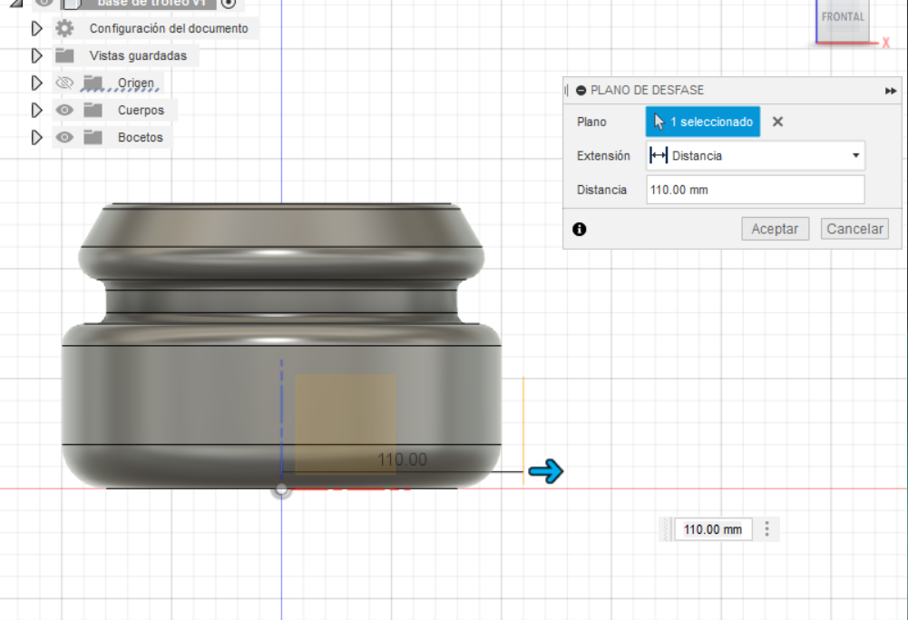
Task: Expand dialog using double arrow icon
Action: point(891,91)
